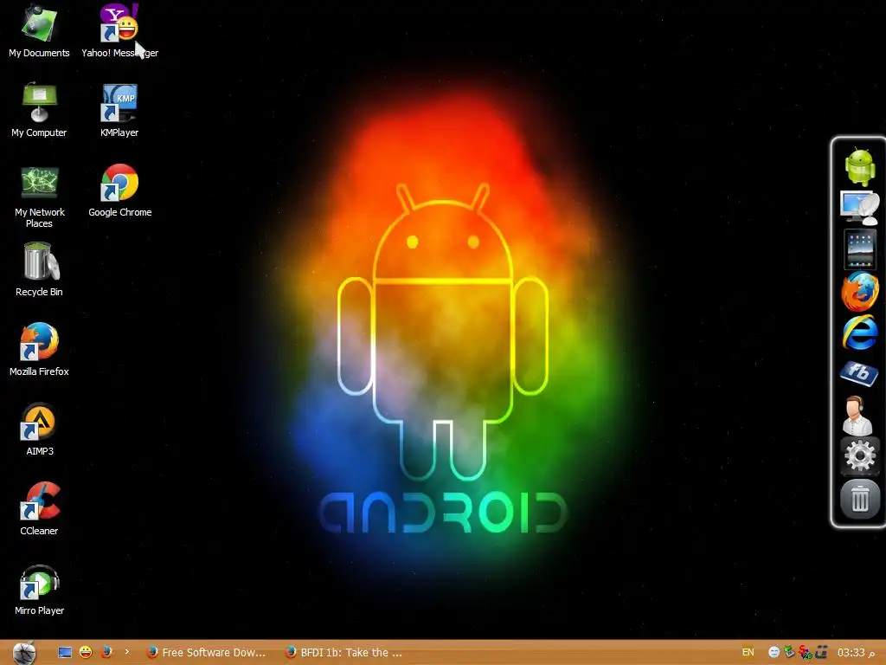
Task: Click the Firefox quick launch icon
Action: 106,653
